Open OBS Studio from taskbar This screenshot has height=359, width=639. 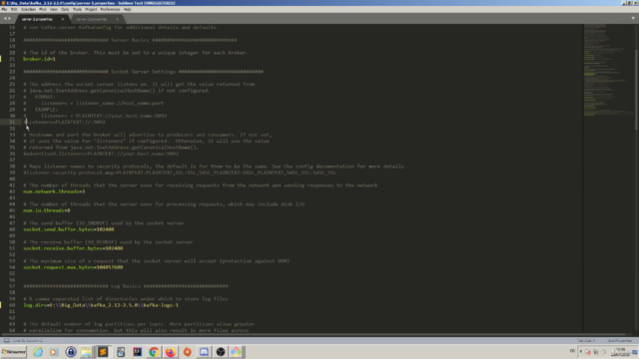[x=221, y=352]
